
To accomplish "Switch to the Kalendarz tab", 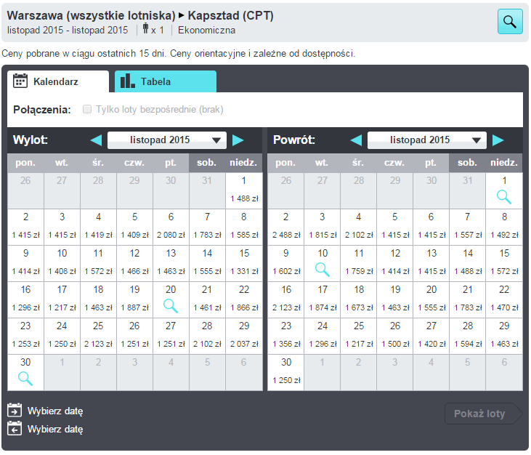I will (x=58, y=81).
